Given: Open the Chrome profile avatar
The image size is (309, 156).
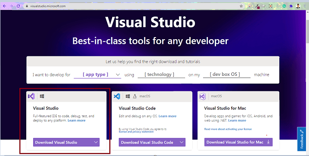Looking at the screenshot, I should pos(298,6).
